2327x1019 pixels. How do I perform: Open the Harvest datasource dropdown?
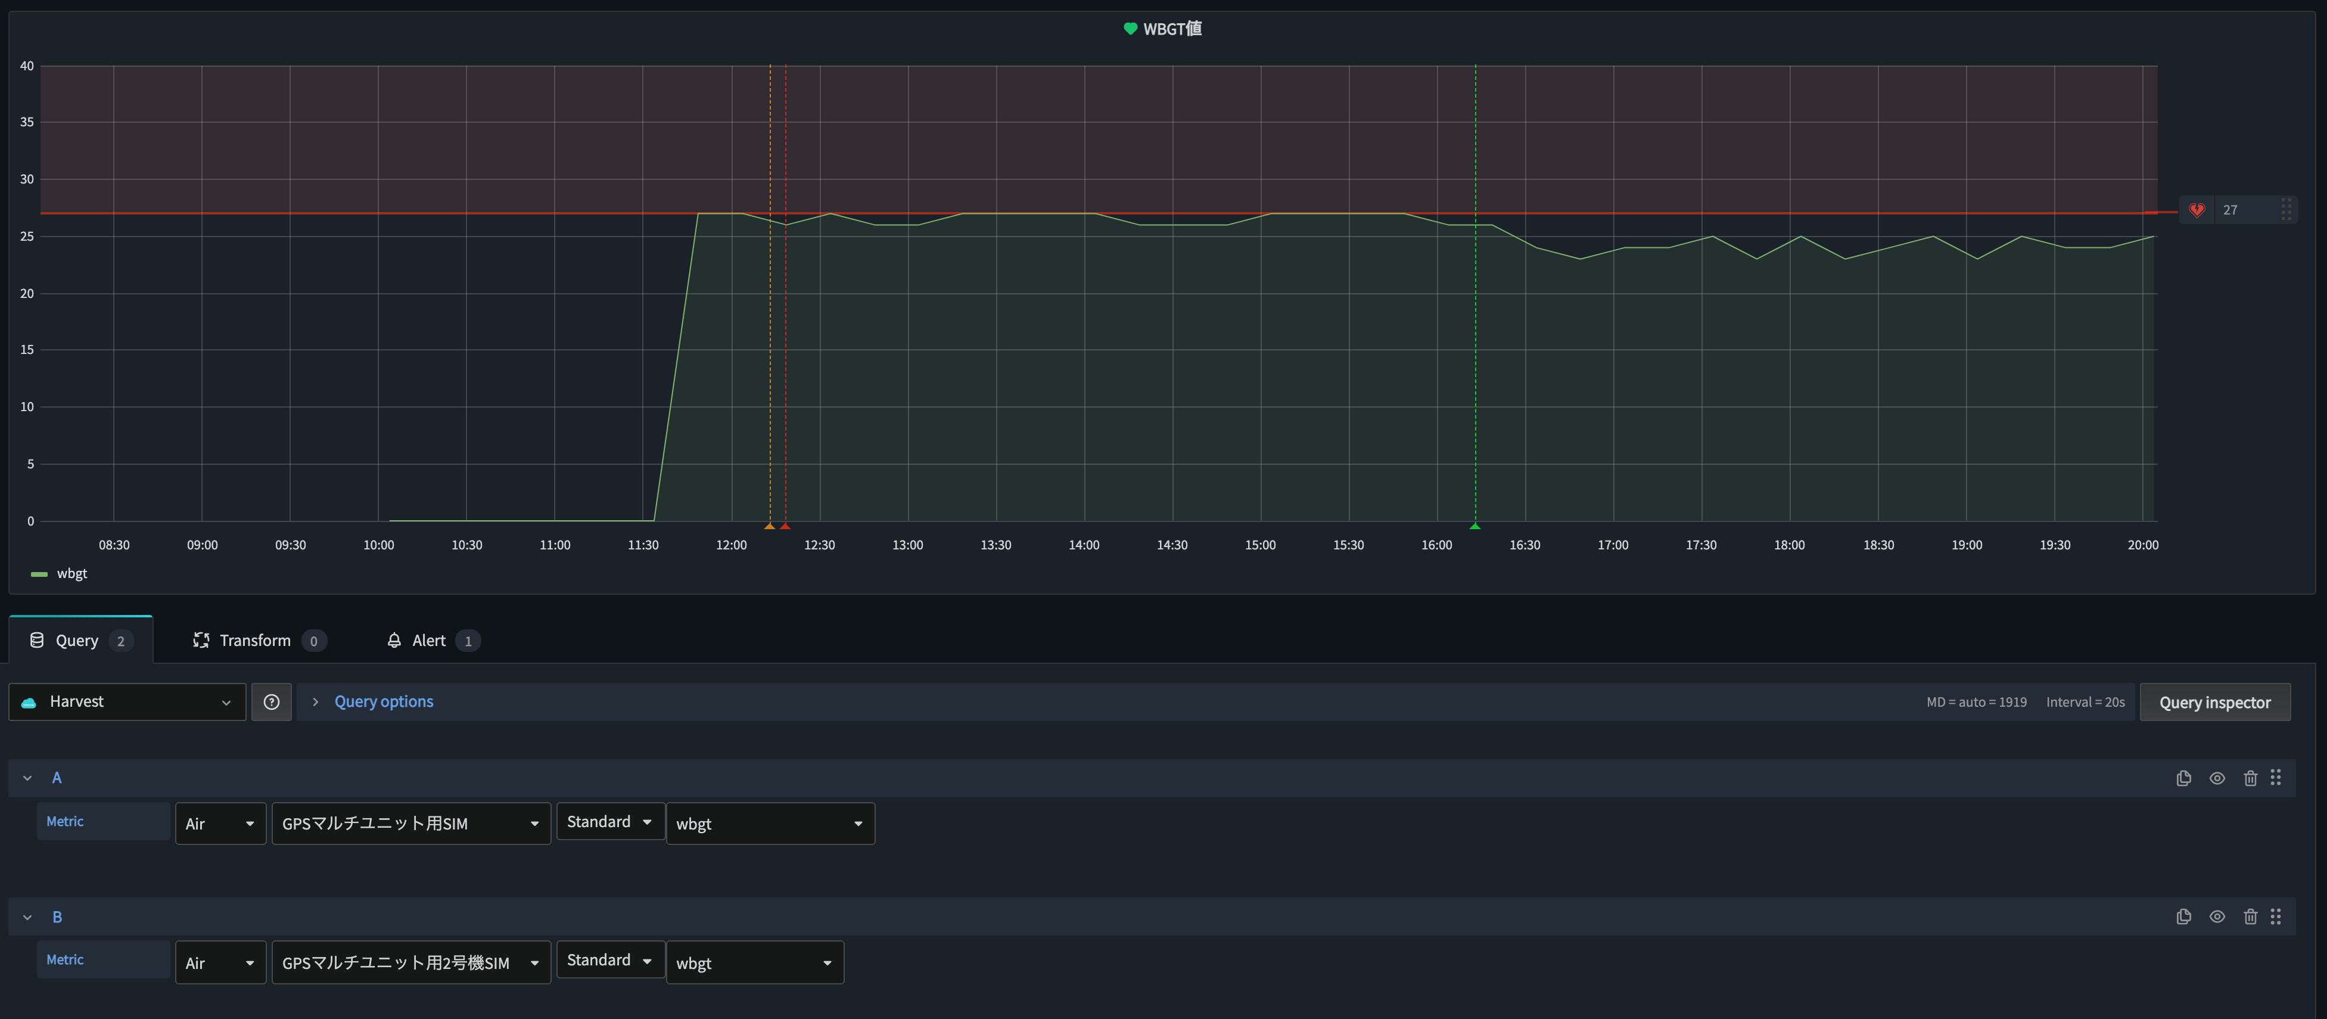click(x=126, y=701)
